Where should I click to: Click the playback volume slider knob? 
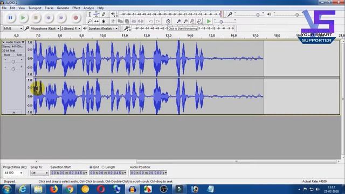pyautogui.click(x=297, y=15)
